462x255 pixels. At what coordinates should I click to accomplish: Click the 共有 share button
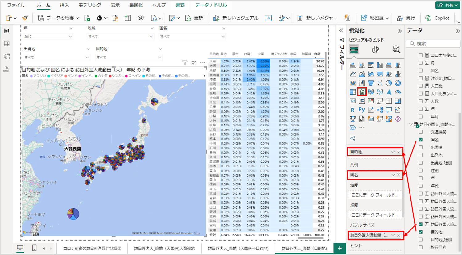(x=448, y=5)
